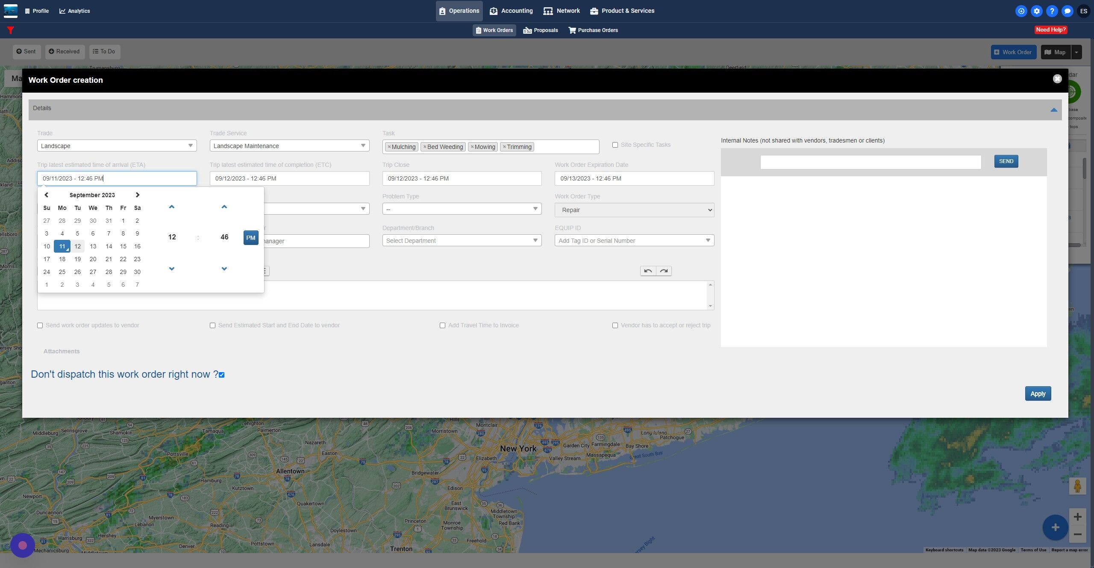Toggle the PM time button
The height and width of the screenshot is (568, 1094).
tap(251, 238)
